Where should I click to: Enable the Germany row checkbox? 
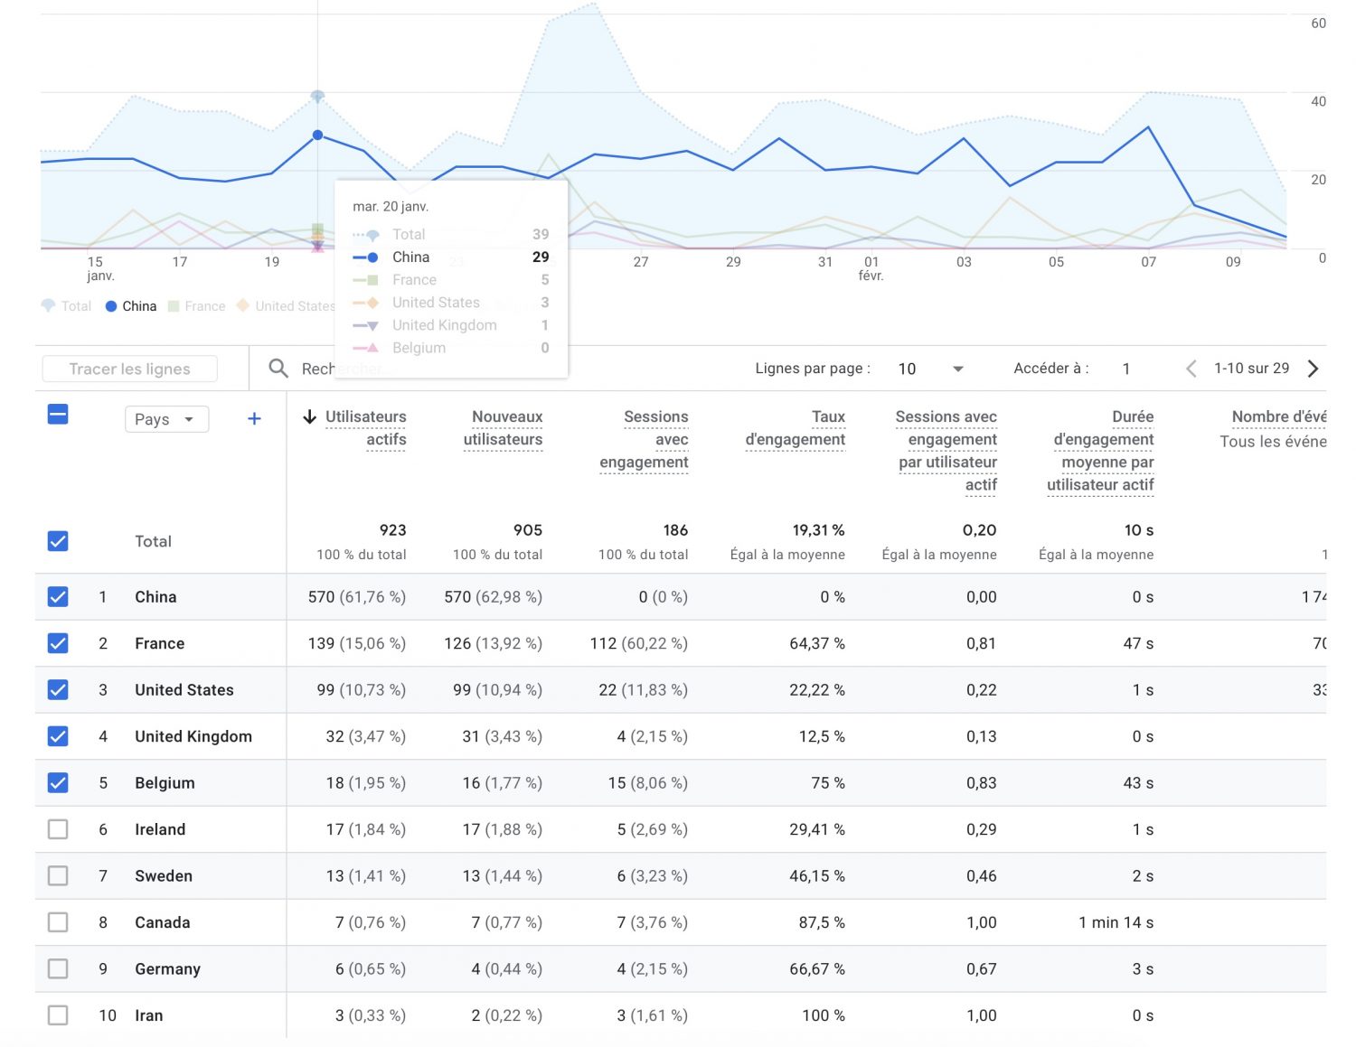coord(58,968)
